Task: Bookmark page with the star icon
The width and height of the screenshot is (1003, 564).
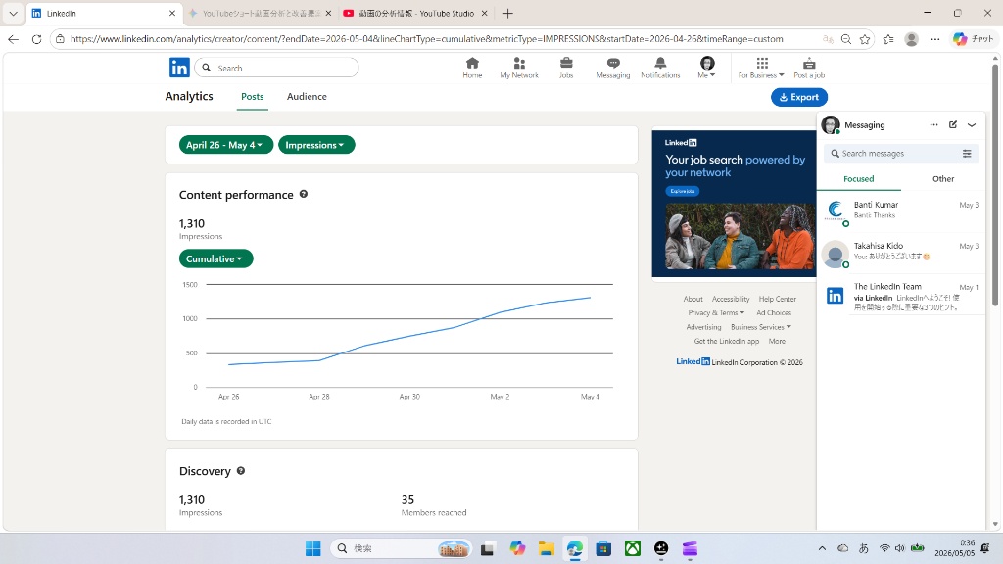Action: pyautogui.click(x=865, y=39)
